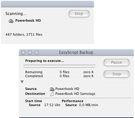Click the Completed files count row
135x118 pixels.
(x=59, y=76)
